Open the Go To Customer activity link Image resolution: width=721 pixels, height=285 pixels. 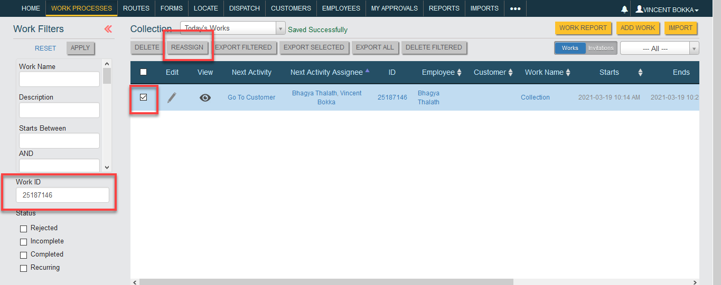coord(251,97)
